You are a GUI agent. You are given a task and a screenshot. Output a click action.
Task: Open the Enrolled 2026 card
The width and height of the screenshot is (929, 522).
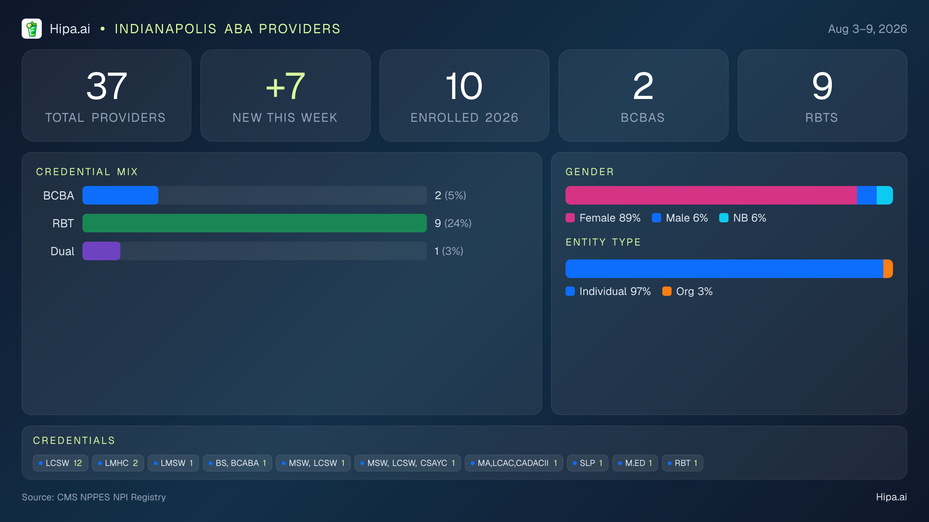[464, 96]
